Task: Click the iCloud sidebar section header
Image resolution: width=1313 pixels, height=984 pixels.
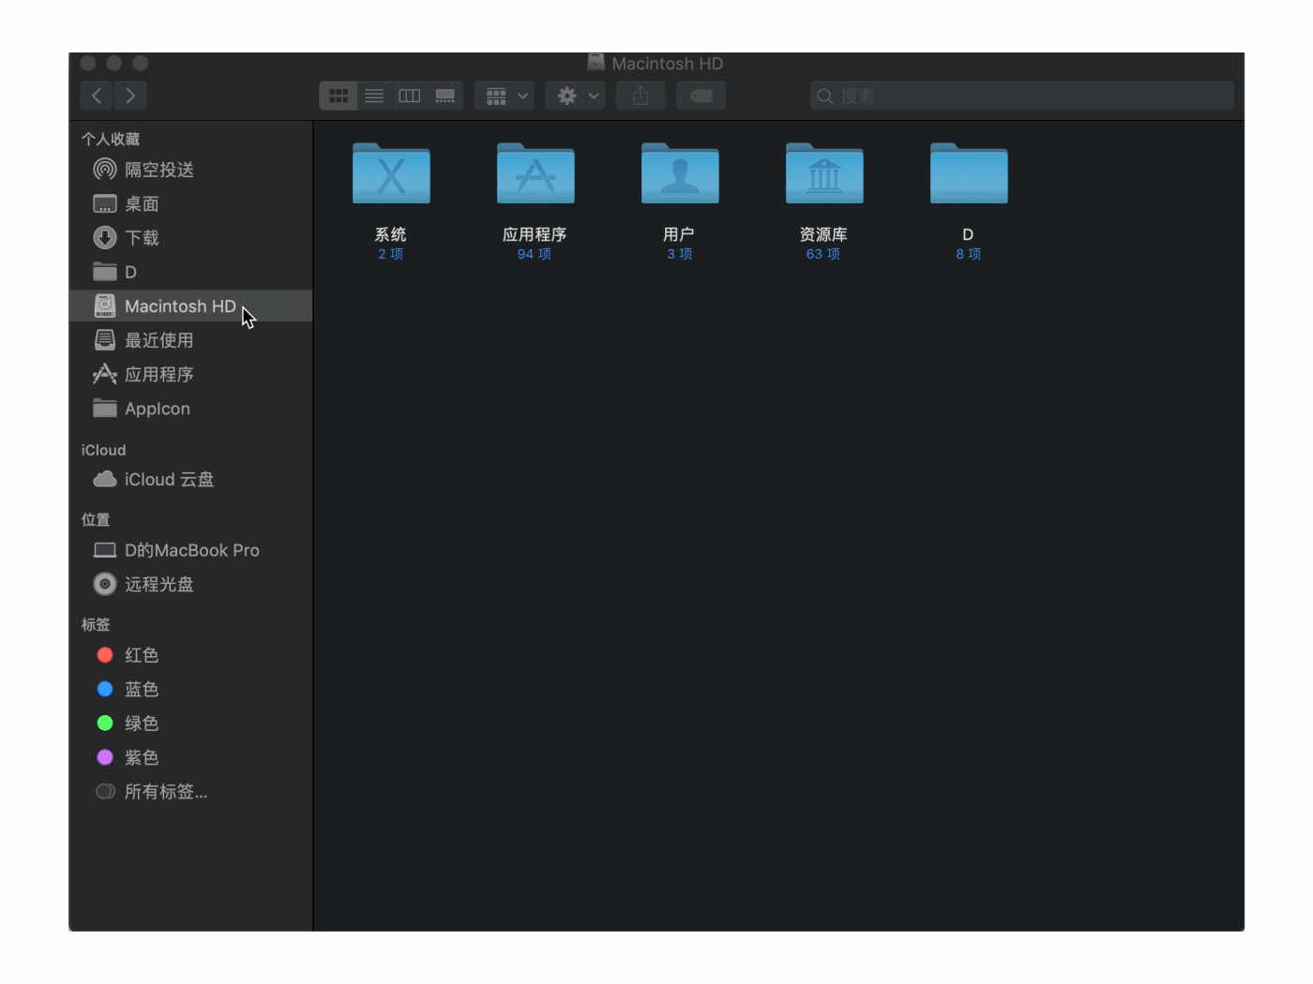Action: tap(103, 450)
